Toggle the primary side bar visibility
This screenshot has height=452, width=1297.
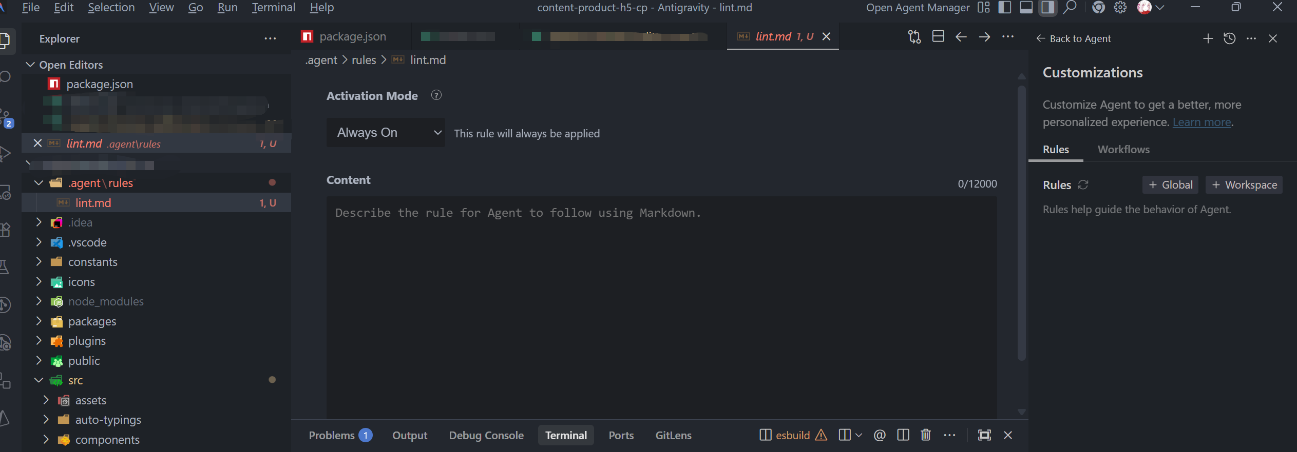click(1005, 8)
